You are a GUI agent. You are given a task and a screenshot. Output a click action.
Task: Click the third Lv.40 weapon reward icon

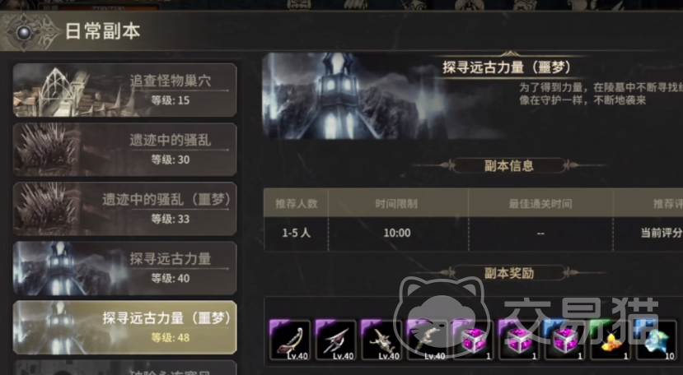[381, 340]
